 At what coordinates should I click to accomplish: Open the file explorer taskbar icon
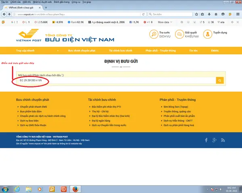29,189
